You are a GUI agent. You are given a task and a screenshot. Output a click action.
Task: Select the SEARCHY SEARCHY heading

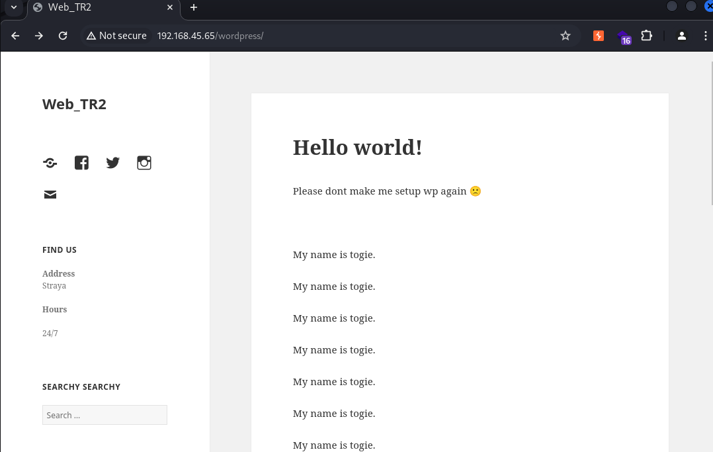pyautogui.click(x=81, y=387)
